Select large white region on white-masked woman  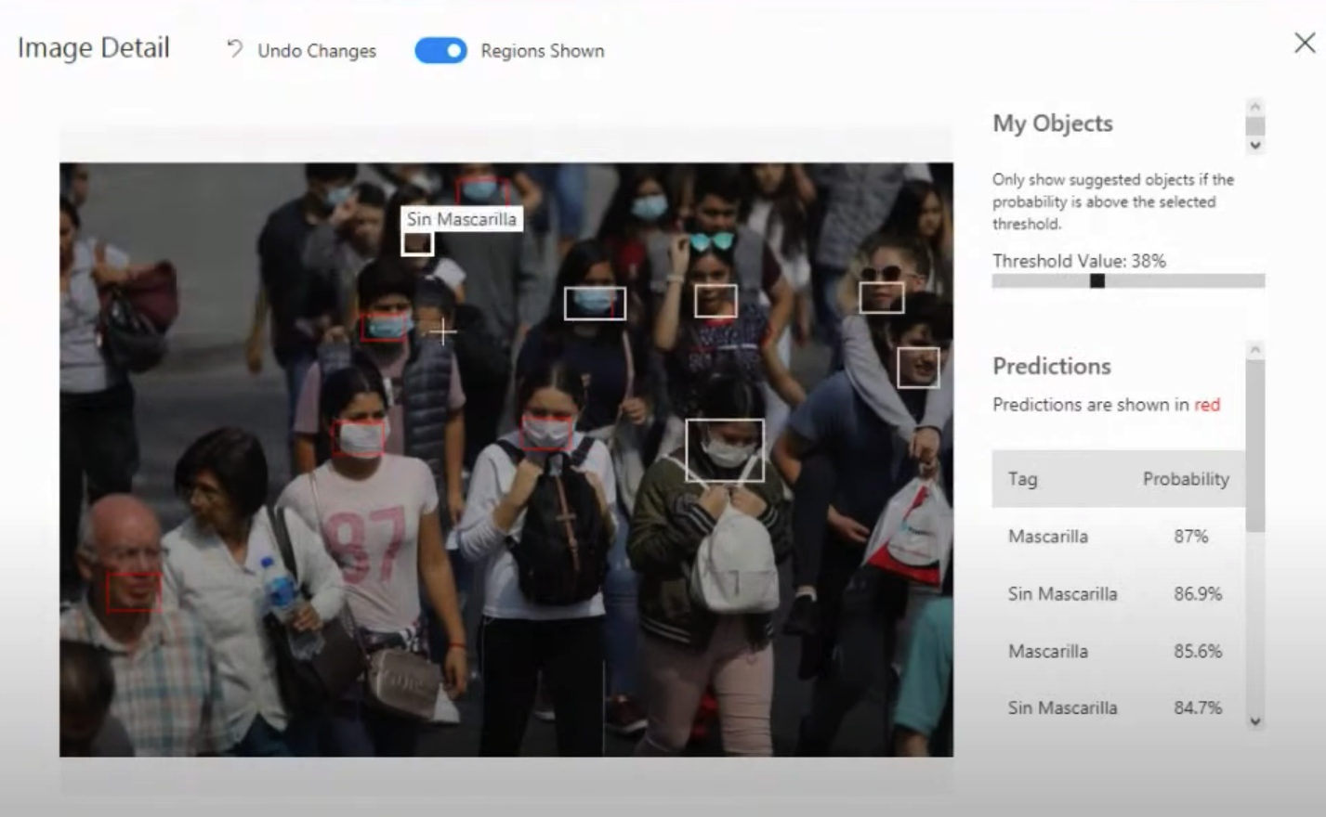725,450
